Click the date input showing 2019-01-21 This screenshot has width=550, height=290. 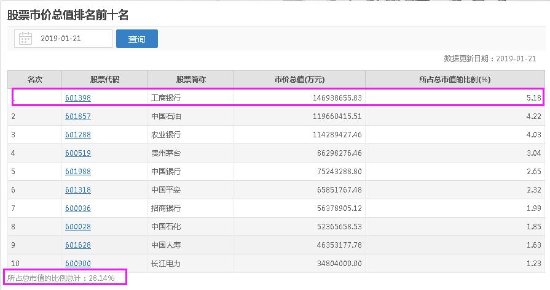[x=63, y=39]
